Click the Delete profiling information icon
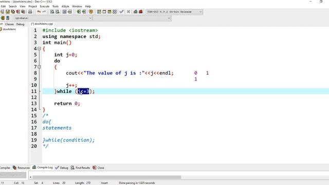Viewport: 329px width, 185px height. pyautogui.click(x=140, y=12)
